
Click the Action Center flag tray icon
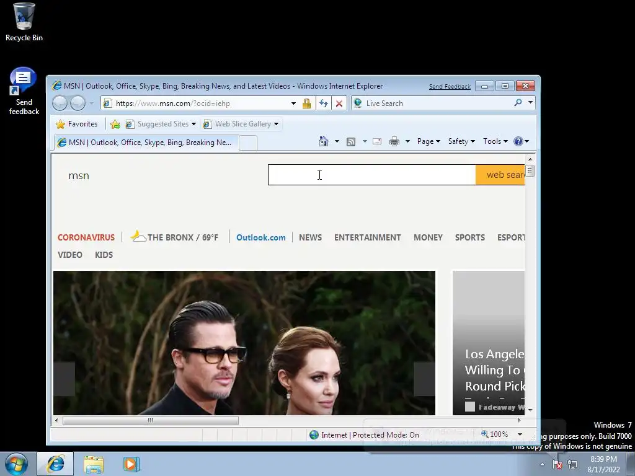557,465
